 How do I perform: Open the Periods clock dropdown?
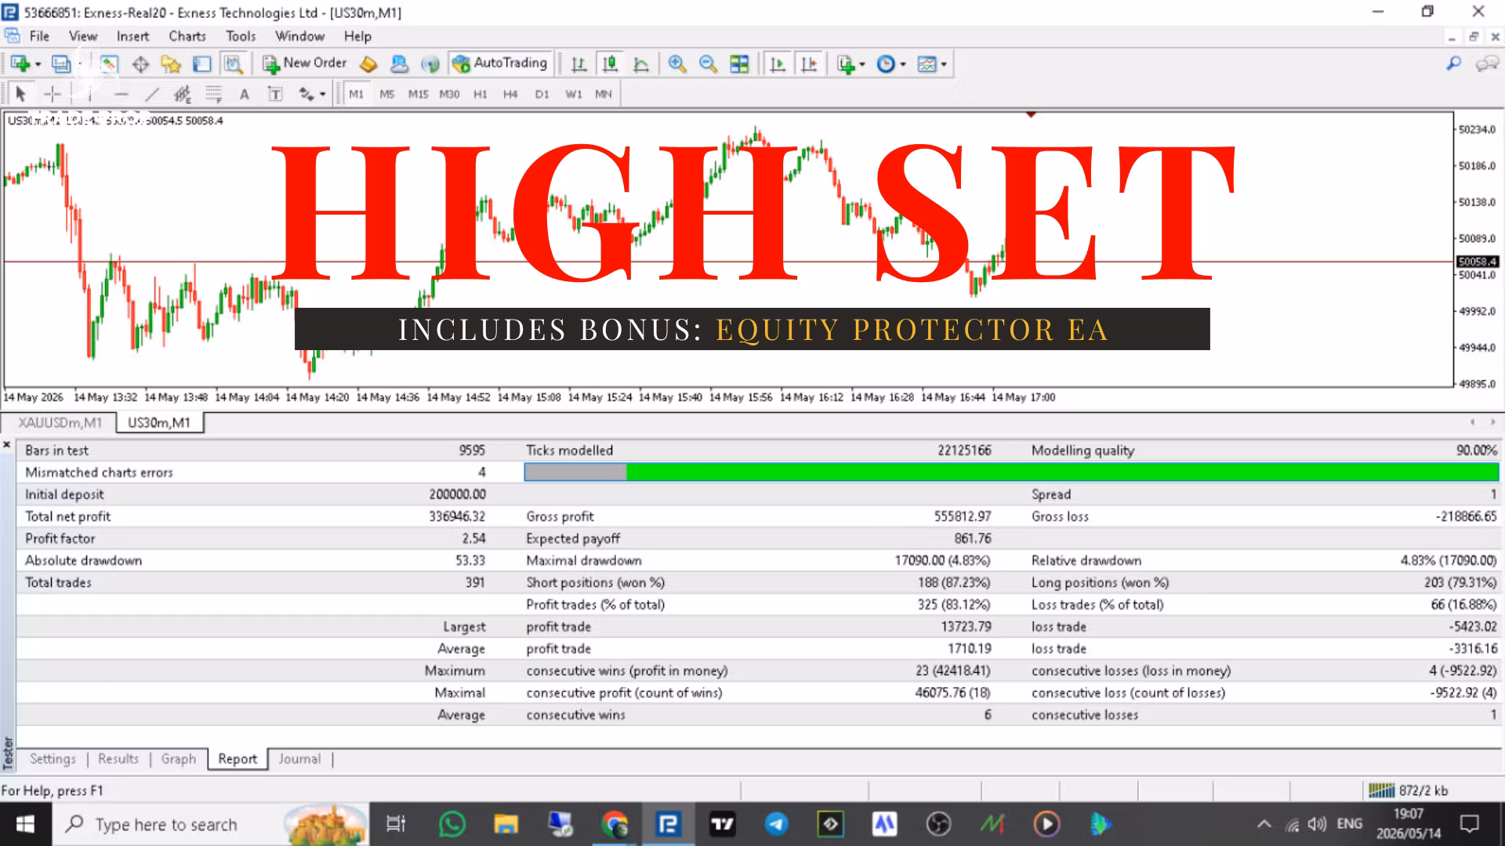click(891, 64)
